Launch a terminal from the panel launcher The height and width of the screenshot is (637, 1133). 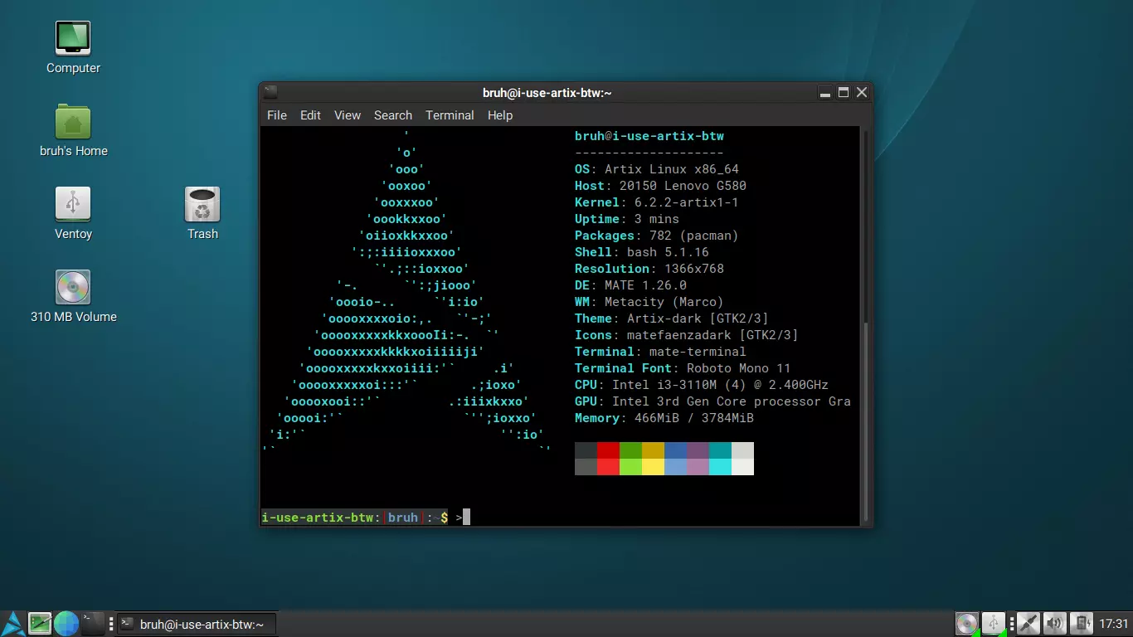(93, 623)
